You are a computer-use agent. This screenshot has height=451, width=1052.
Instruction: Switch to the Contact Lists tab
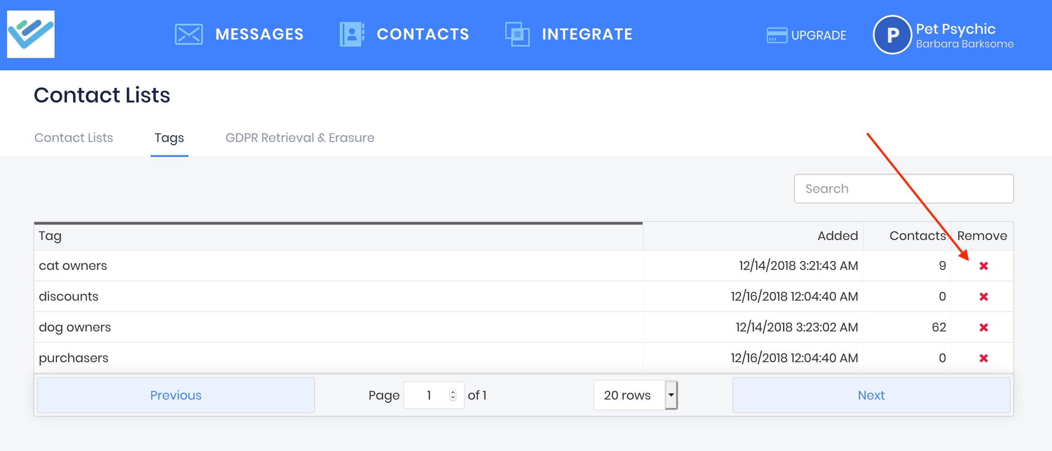(x=74, y=138)
